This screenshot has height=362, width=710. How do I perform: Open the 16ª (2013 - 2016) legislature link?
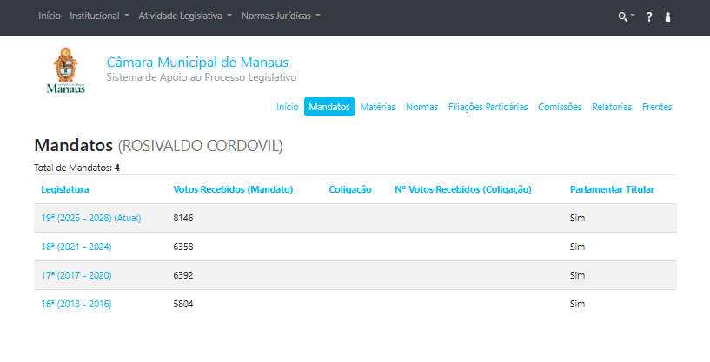tap(76, 304)
